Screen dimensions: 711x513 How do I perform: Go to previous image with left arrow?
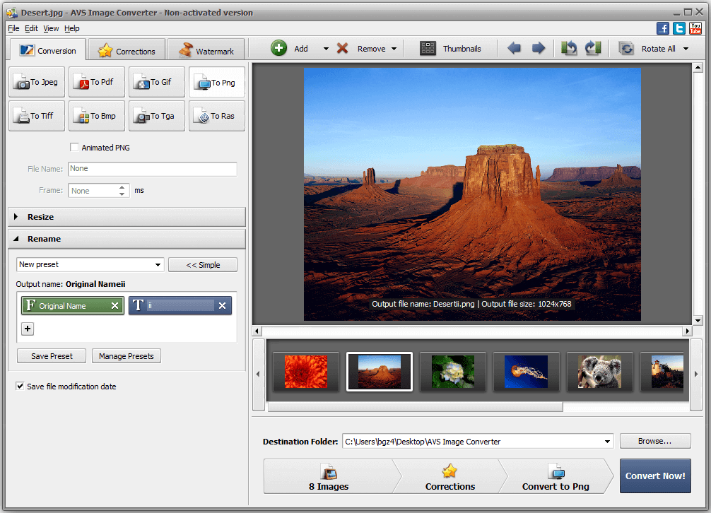pos(515,48)
